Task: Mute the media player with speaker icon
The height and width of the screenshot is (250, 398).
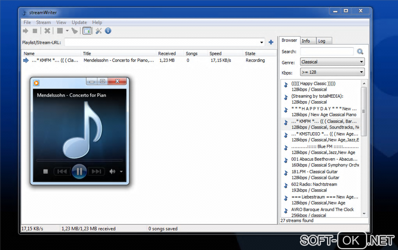Action: coord(112,171)
